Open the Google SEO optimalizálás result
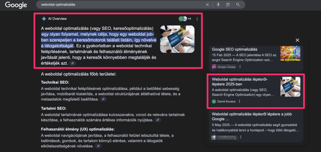The image size is (321, 152). coord(234,49)
